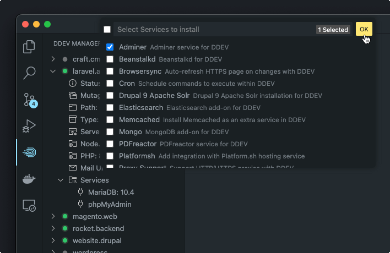Check the Memcached checkbox

(x=110, y=120)
